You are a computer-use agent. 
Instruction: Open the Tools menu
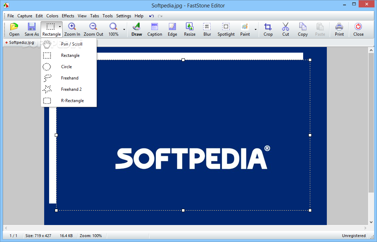pos(107,16)
